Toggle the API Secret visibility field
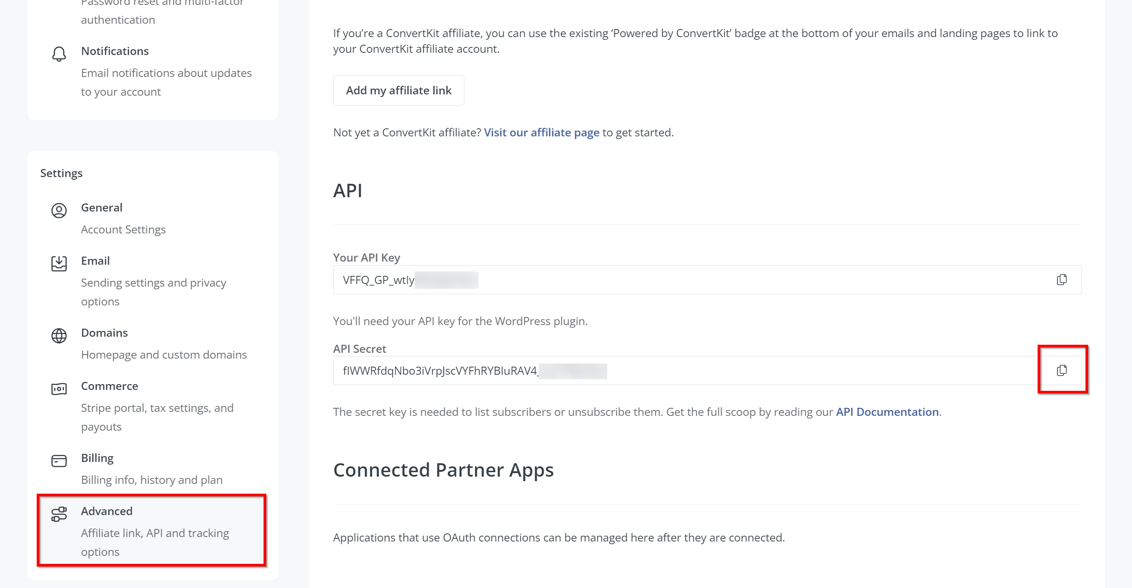 1062,370
